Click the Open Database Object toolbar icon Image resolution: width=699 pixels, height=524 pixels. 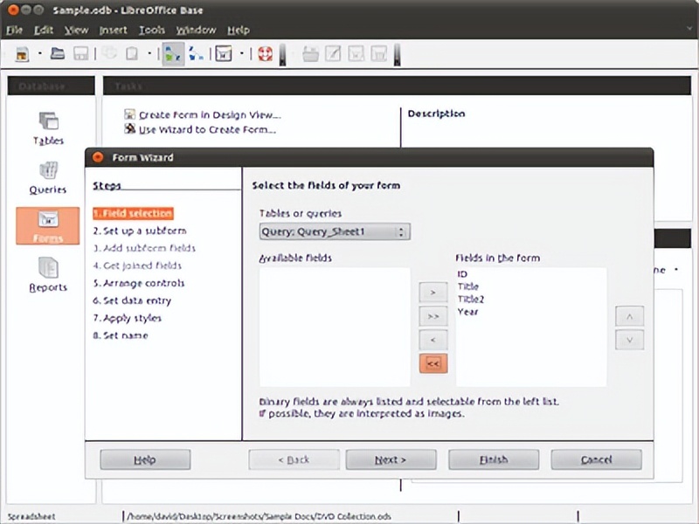(x=311, y=54)
